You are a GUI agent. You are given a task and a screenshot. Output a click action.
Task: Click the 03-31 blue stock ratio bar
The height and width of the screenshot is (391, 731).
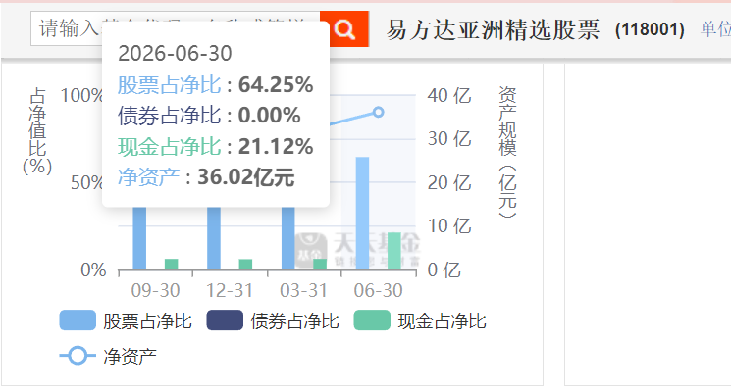pos(288,238)
